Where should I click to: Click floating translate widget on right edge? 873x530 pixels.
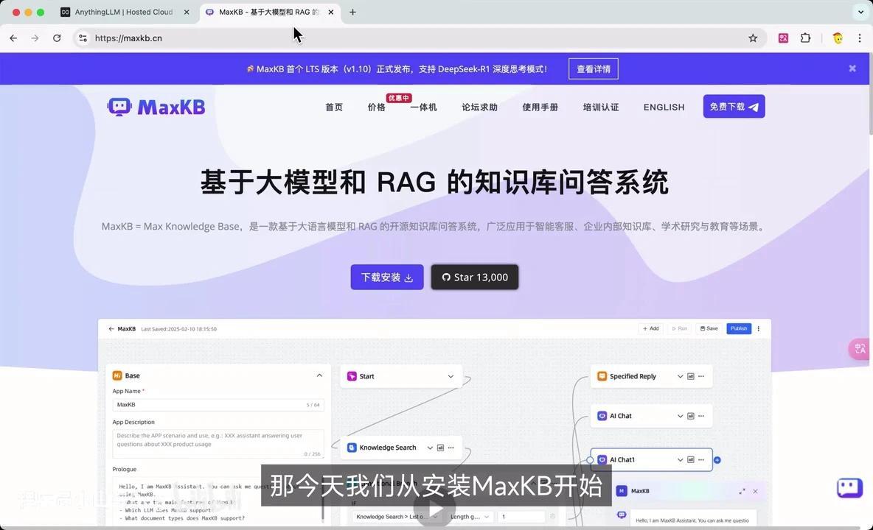(x=860, y=349)
